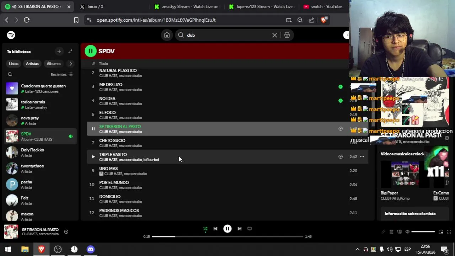Create new playlist with plus icon in library
This screenshot has height=256, width=455.
pos(59,52)
